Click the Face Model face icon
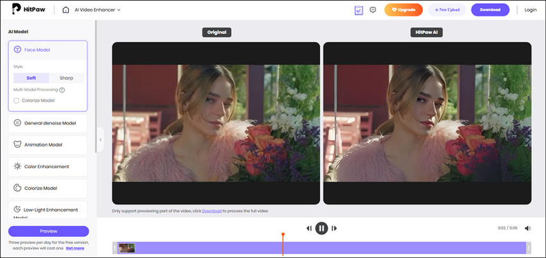Viewport: 546px width, 258px height. 17,50
